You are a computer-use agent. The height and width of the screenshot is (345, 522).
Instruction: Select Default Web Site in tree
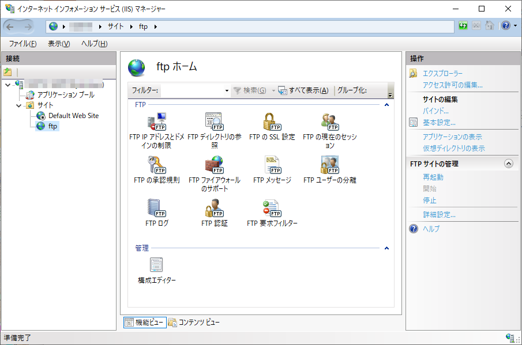coord(74,116)
